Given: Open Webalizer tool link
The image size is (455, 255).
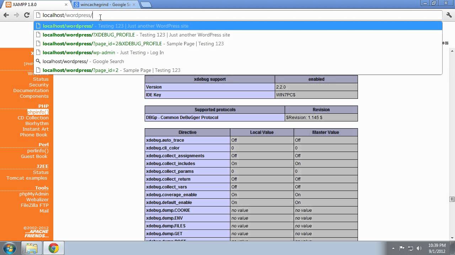Looking at the screenshot, I should (37, 200).
